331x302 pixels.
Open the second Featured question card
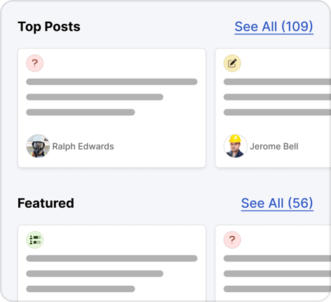click(x=273, y=263)
